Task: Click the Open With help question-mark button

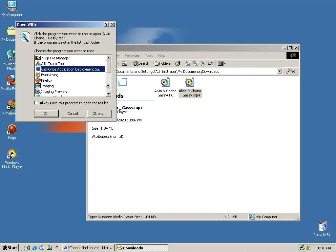Action: click(106, 24)
